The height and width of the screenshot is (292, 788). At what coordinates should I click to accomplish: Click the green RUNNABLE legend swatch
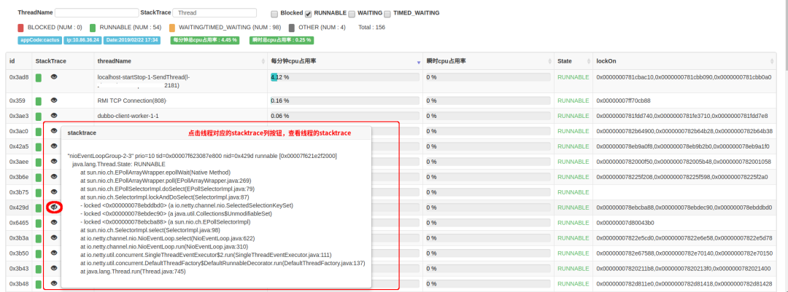(x=93, y=28)
